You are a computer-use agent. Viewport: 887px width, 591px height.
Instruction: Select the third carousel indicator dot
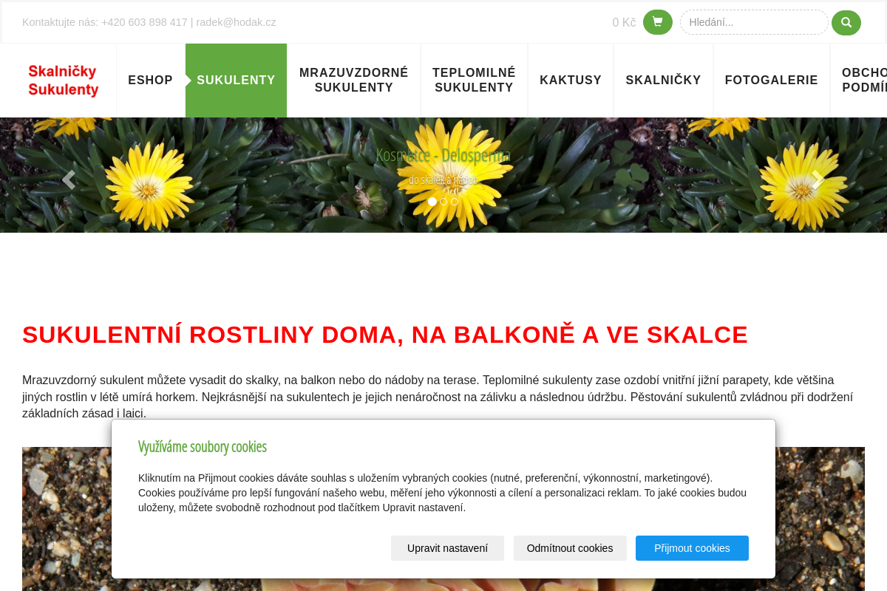[x=454, y=201]
